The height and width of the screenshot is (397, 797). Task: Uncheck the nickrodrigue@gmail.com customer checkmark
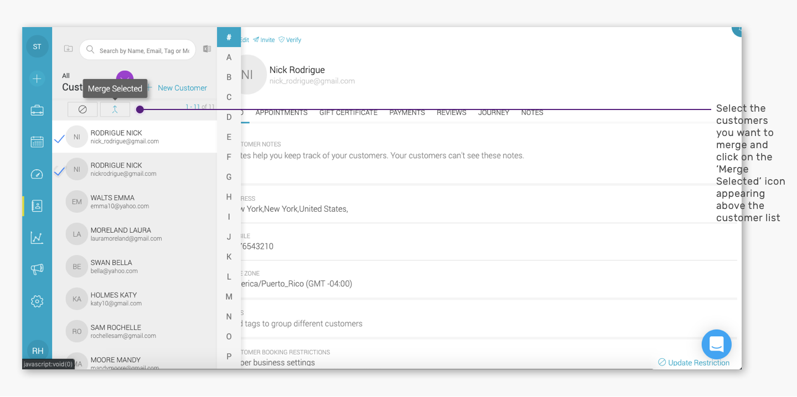click(x=59, y=171)
